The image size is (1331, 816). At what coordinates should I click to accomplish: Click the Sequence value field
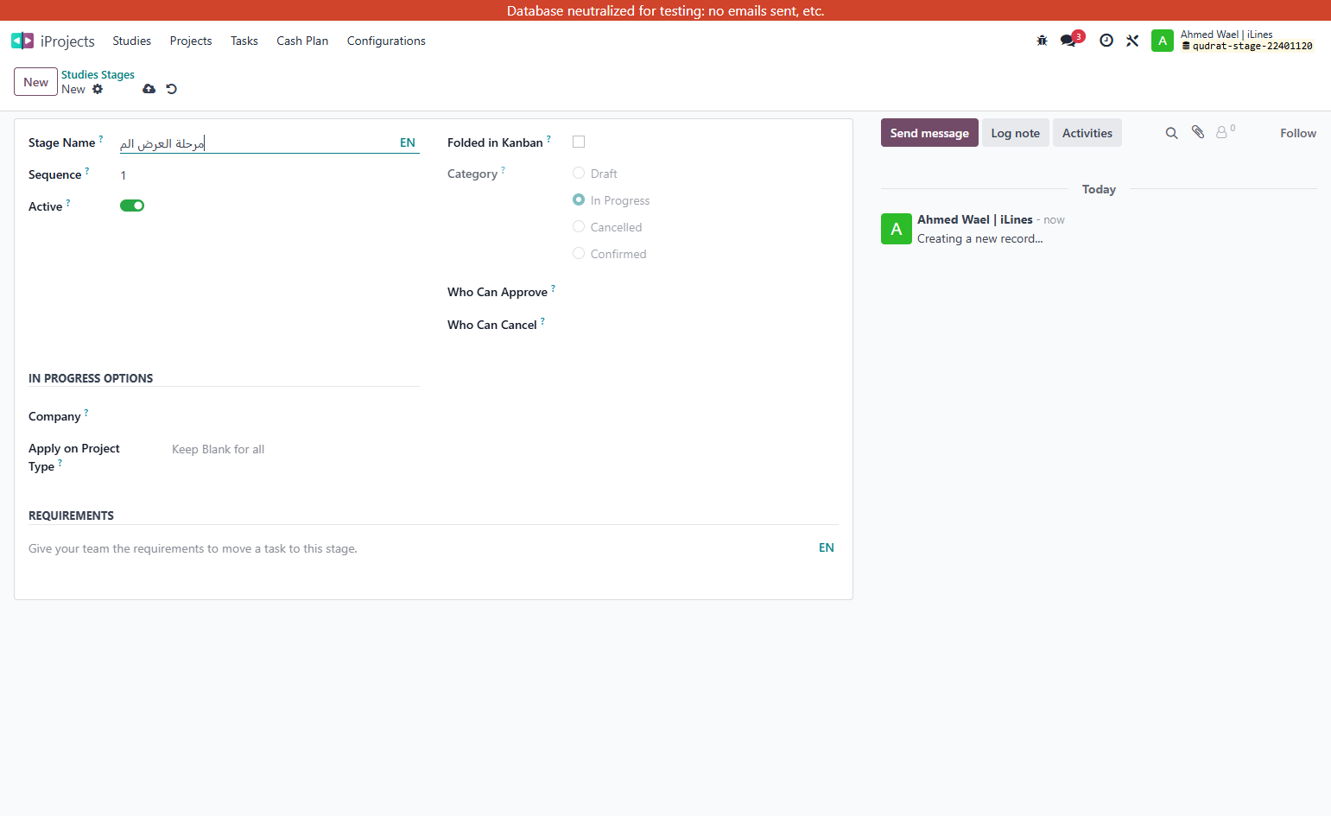(269, 175)
